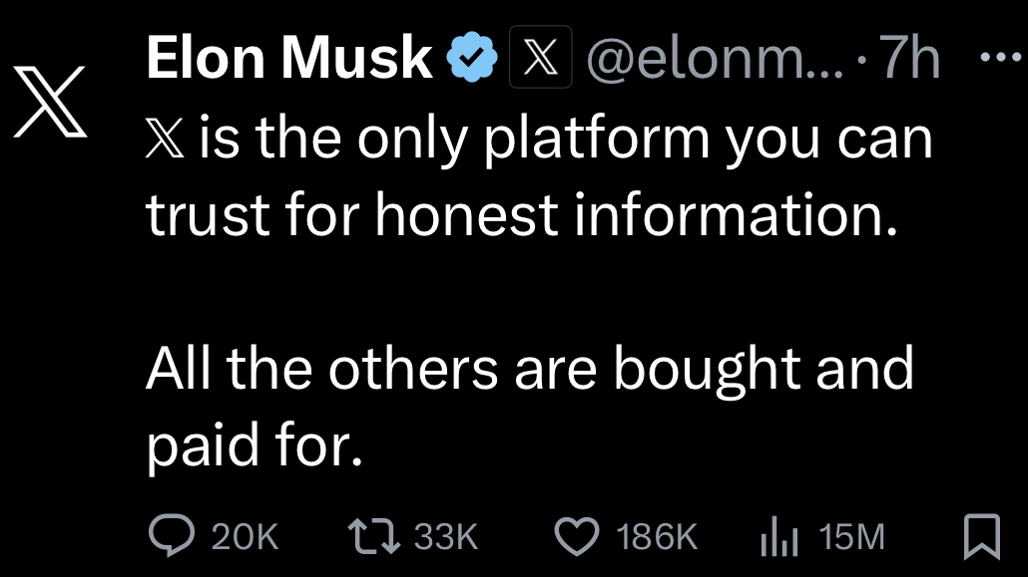Image resolution: width=1028 pixels, height=577 pixels.
Task: Open the X logo profile avatar
Action: click(50, 102)
